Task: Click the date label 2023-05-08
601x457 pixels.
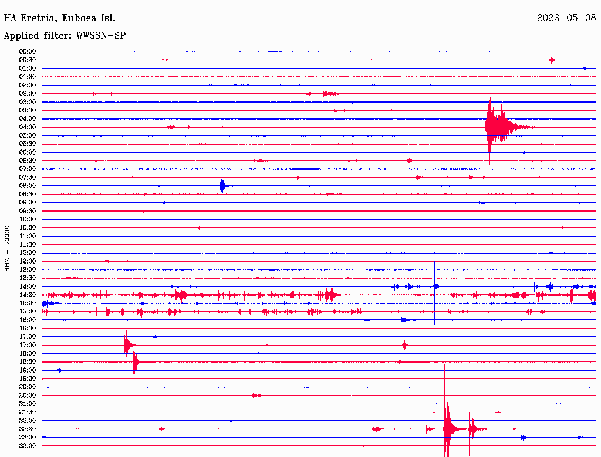Action: pos(566,18)
